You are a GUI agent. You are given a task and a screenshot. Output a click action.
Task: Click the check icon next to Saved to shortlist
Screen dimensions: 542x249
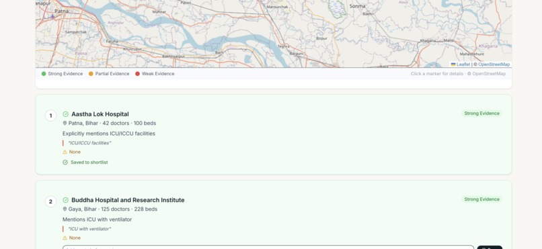(65, 162)
